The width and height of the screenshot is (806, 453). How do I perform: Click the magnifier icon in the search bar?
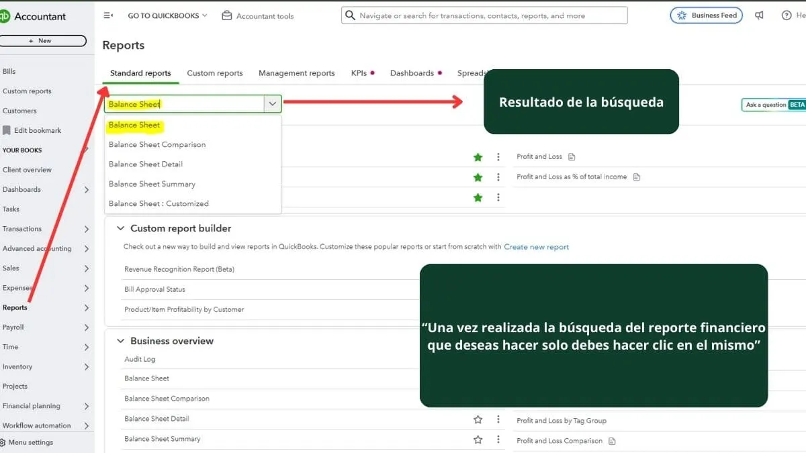pyautogui.click(x=350, y=15)
